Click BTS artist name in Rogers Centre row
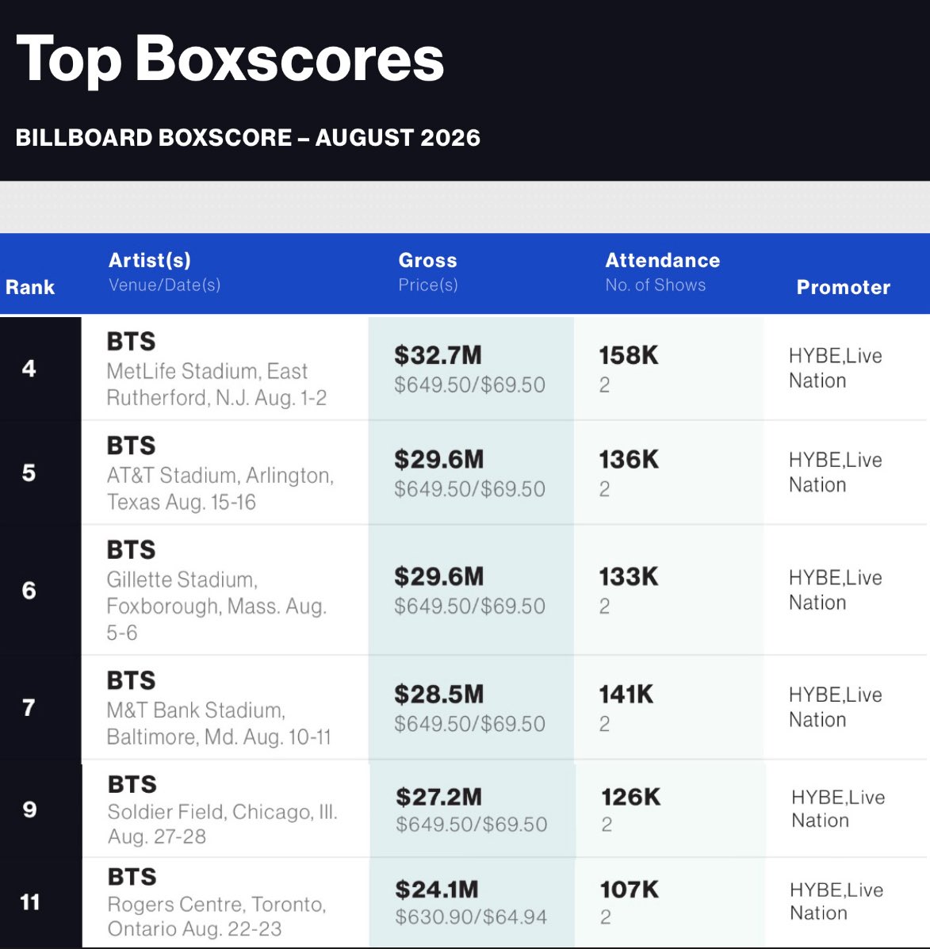 (x=132, y=877)
